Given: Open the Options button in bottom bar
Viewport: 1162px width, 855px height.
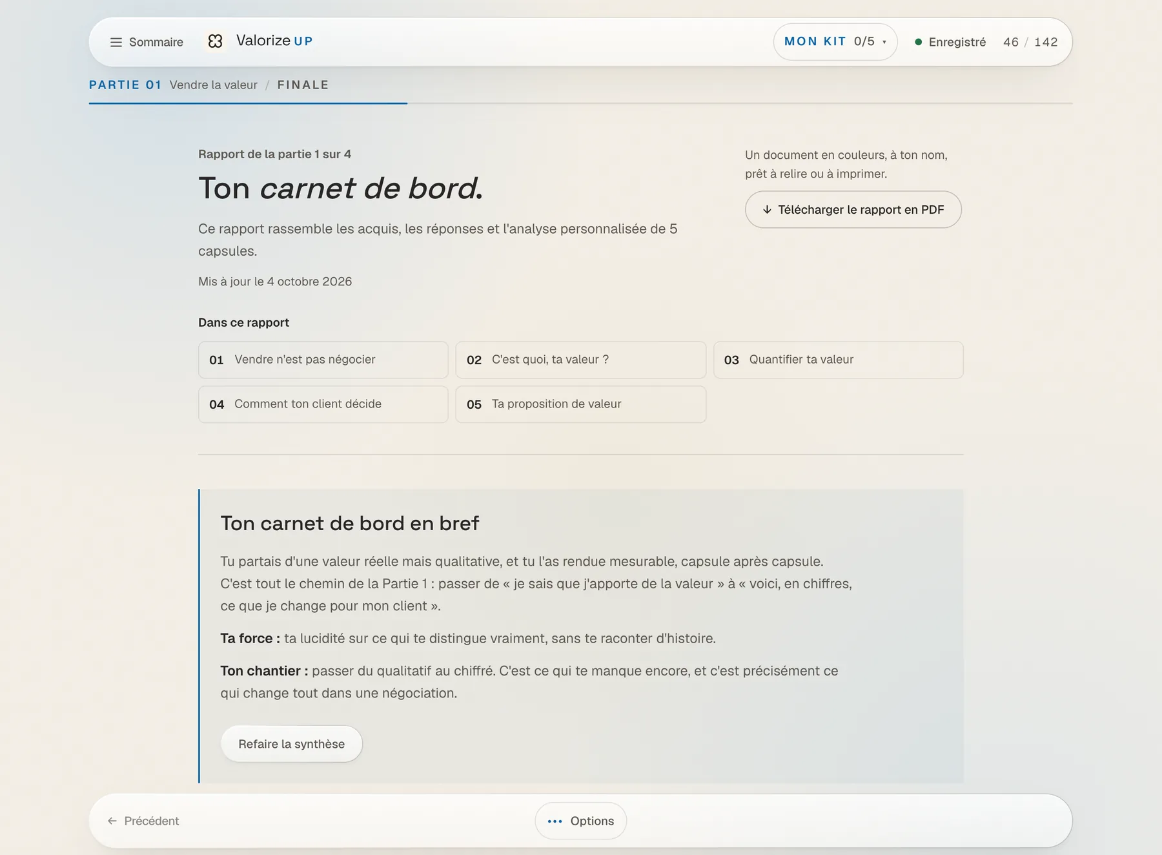Looking at the screenshot, I should pyautogui.click(x=581, y=821).
